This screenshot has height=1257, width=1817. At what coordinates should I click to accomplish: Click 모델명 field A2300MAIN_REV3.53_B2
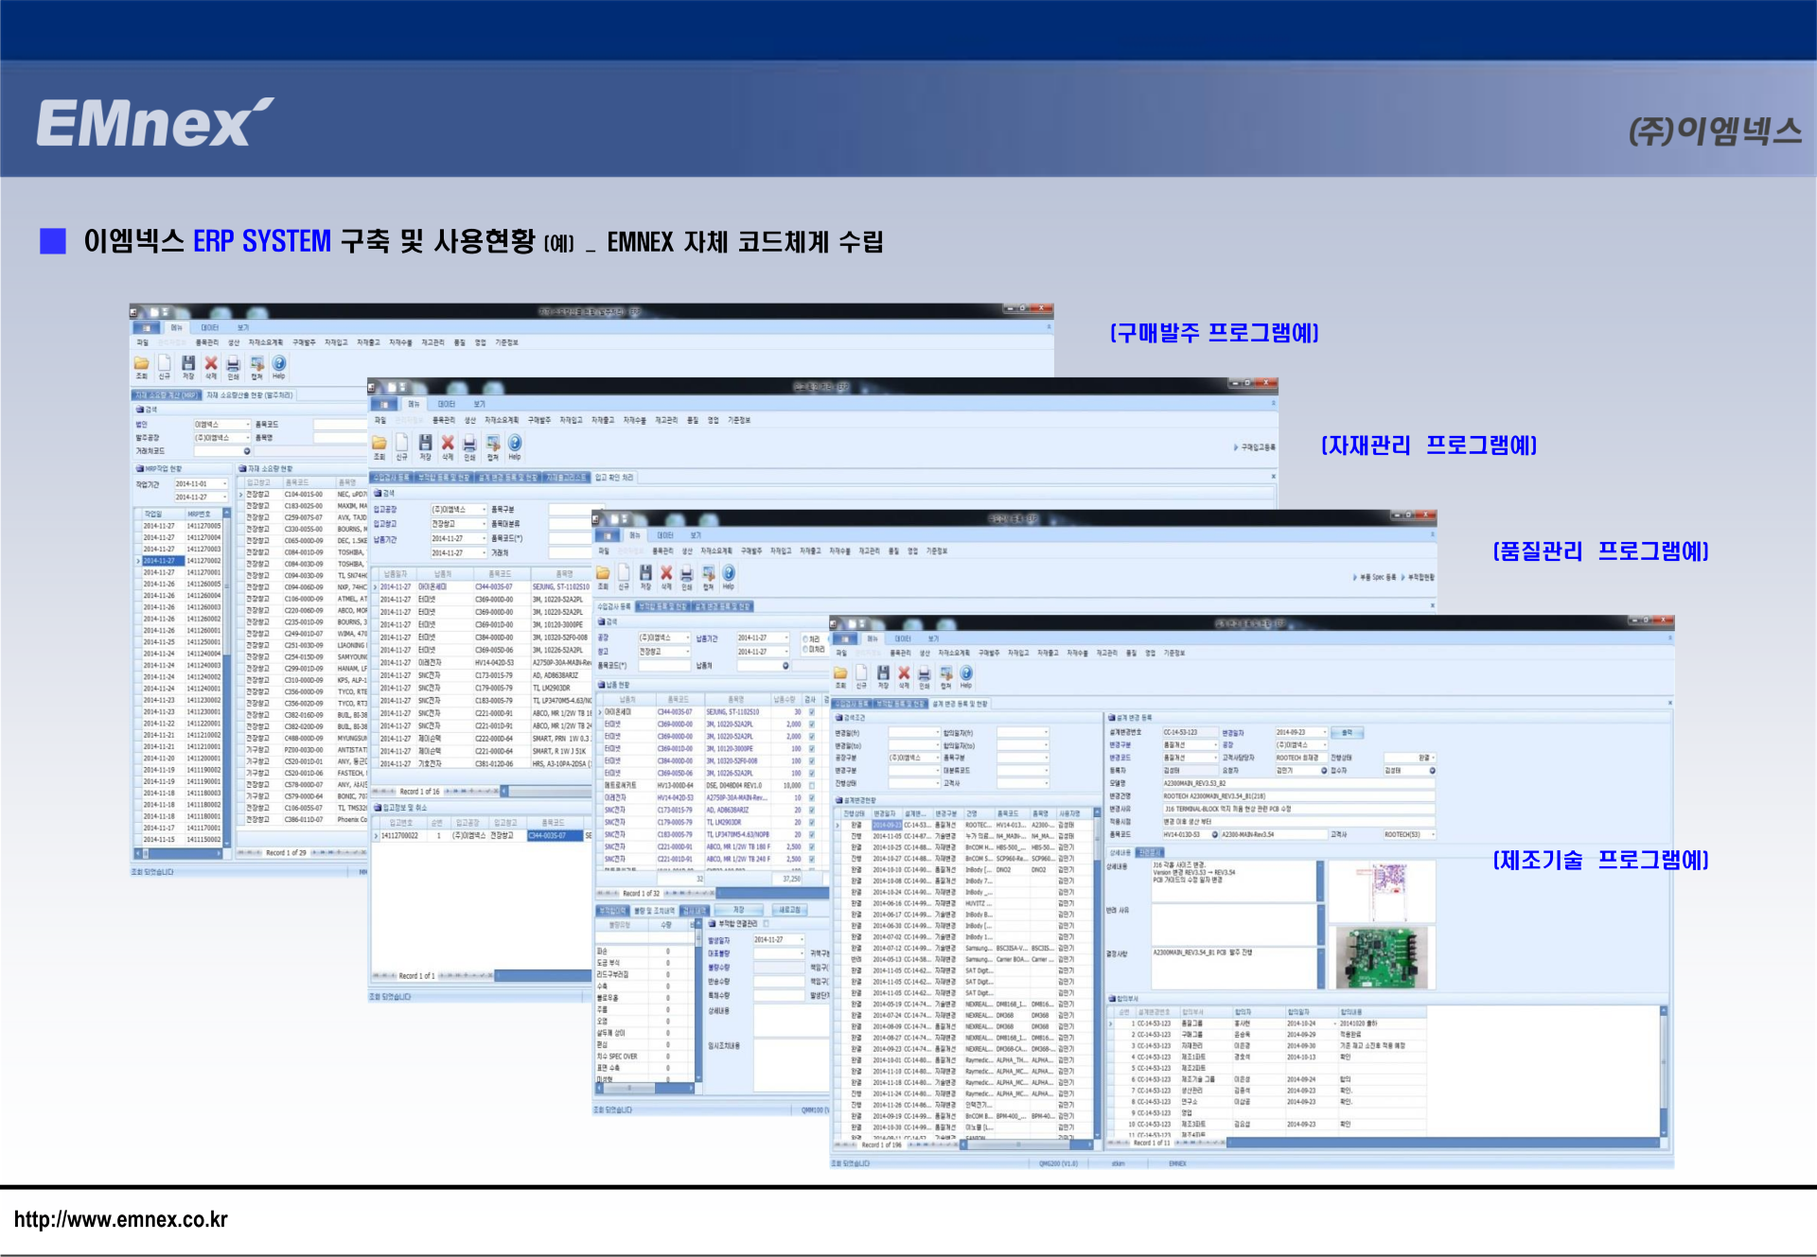[x=1297, y=784]
